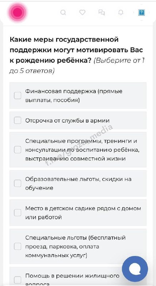Choose Специальные льготы answer row text
This screenshot has width=156, height=286.
(x=75, y=246)
